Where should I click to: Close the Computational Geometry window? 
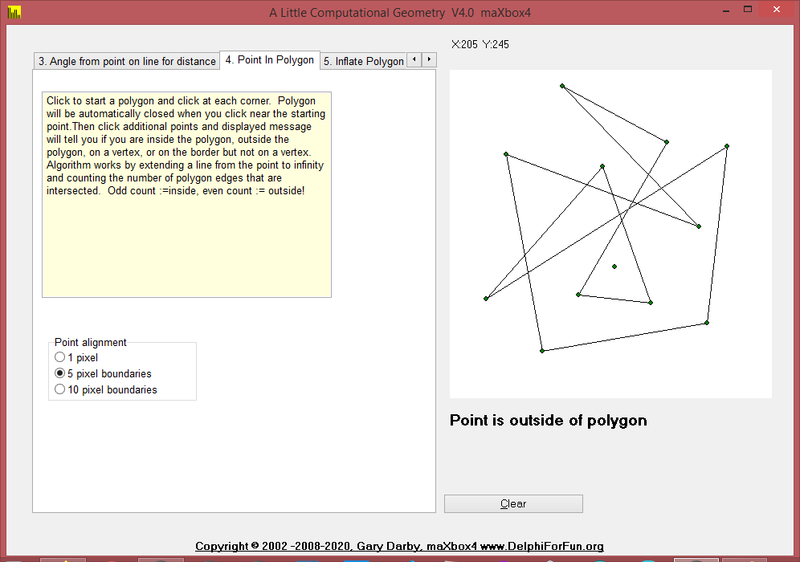(779, 10)
